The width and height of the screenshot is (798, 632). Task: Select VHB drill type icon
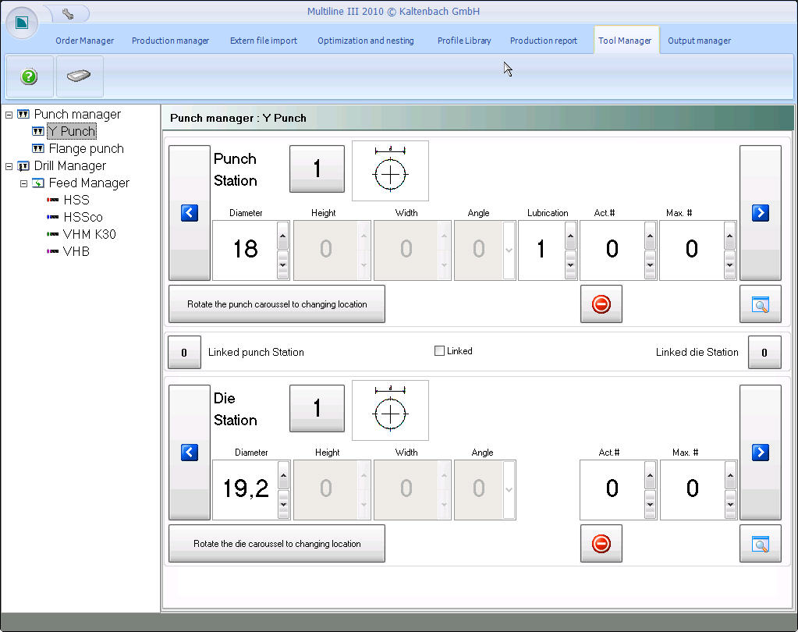pos(52,251)
